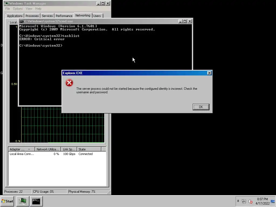Click the 100 Gbps link speed cell
Image resolution: width=276 pixels, height=207 pixels.
pyautogui.click(x=69, y=154)
